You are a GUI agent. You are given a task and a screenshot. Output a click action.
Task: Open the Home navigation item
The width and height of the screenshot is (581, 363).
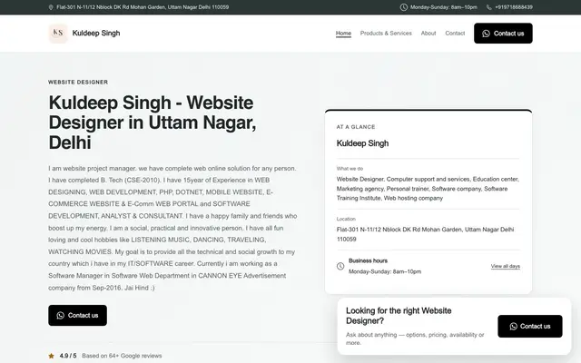pos(343,34)
